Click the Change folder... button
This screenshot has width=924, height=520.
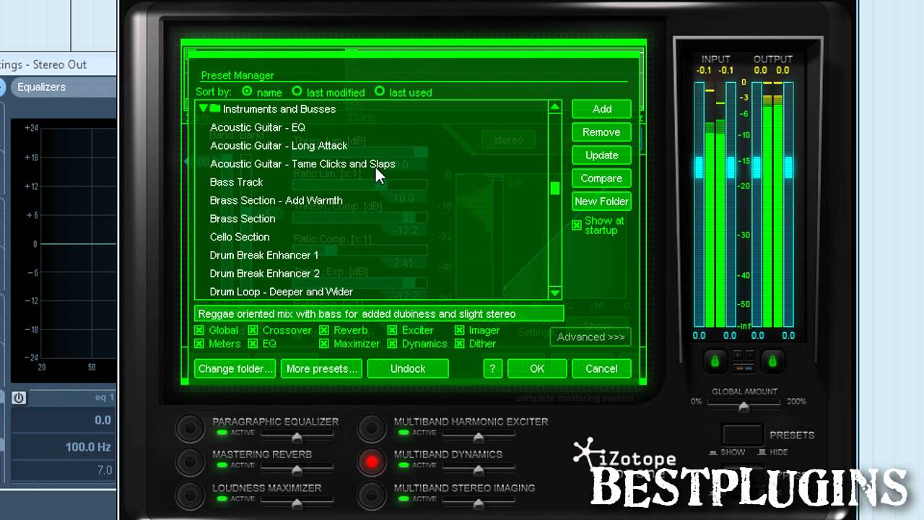pyautogui.click(x=236, y=368)
